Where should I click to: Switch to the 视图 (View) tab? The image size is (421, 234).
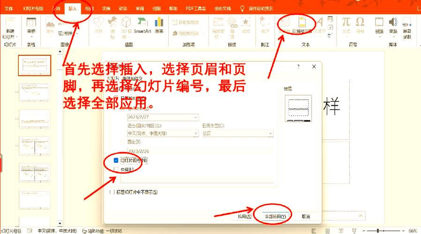click(156, 8)
